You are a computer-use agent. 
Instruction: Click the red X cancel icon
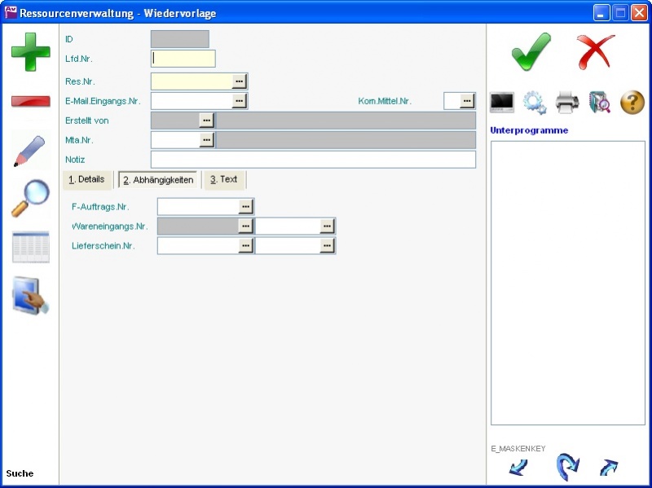[596, 52]
